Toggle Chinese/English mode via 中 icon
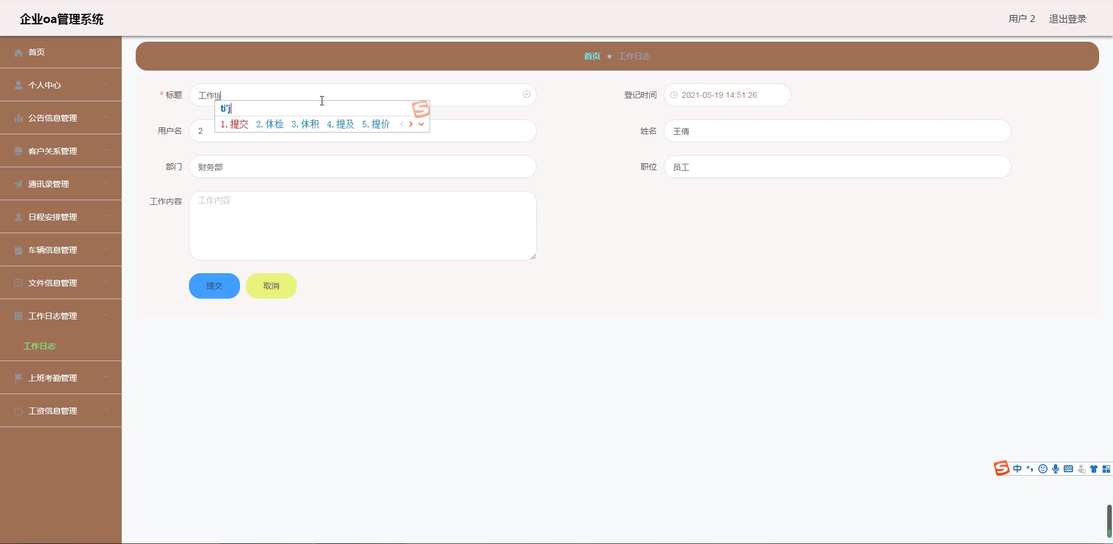 tap(1017, 469)
